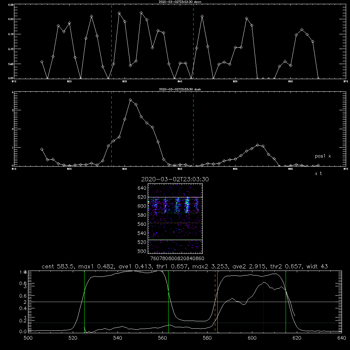Image resolution: width=350 pixels, height=350 pixels.
Task: Click the 'pos1 x' label in dusk plot
Action: tap(323, 156)
